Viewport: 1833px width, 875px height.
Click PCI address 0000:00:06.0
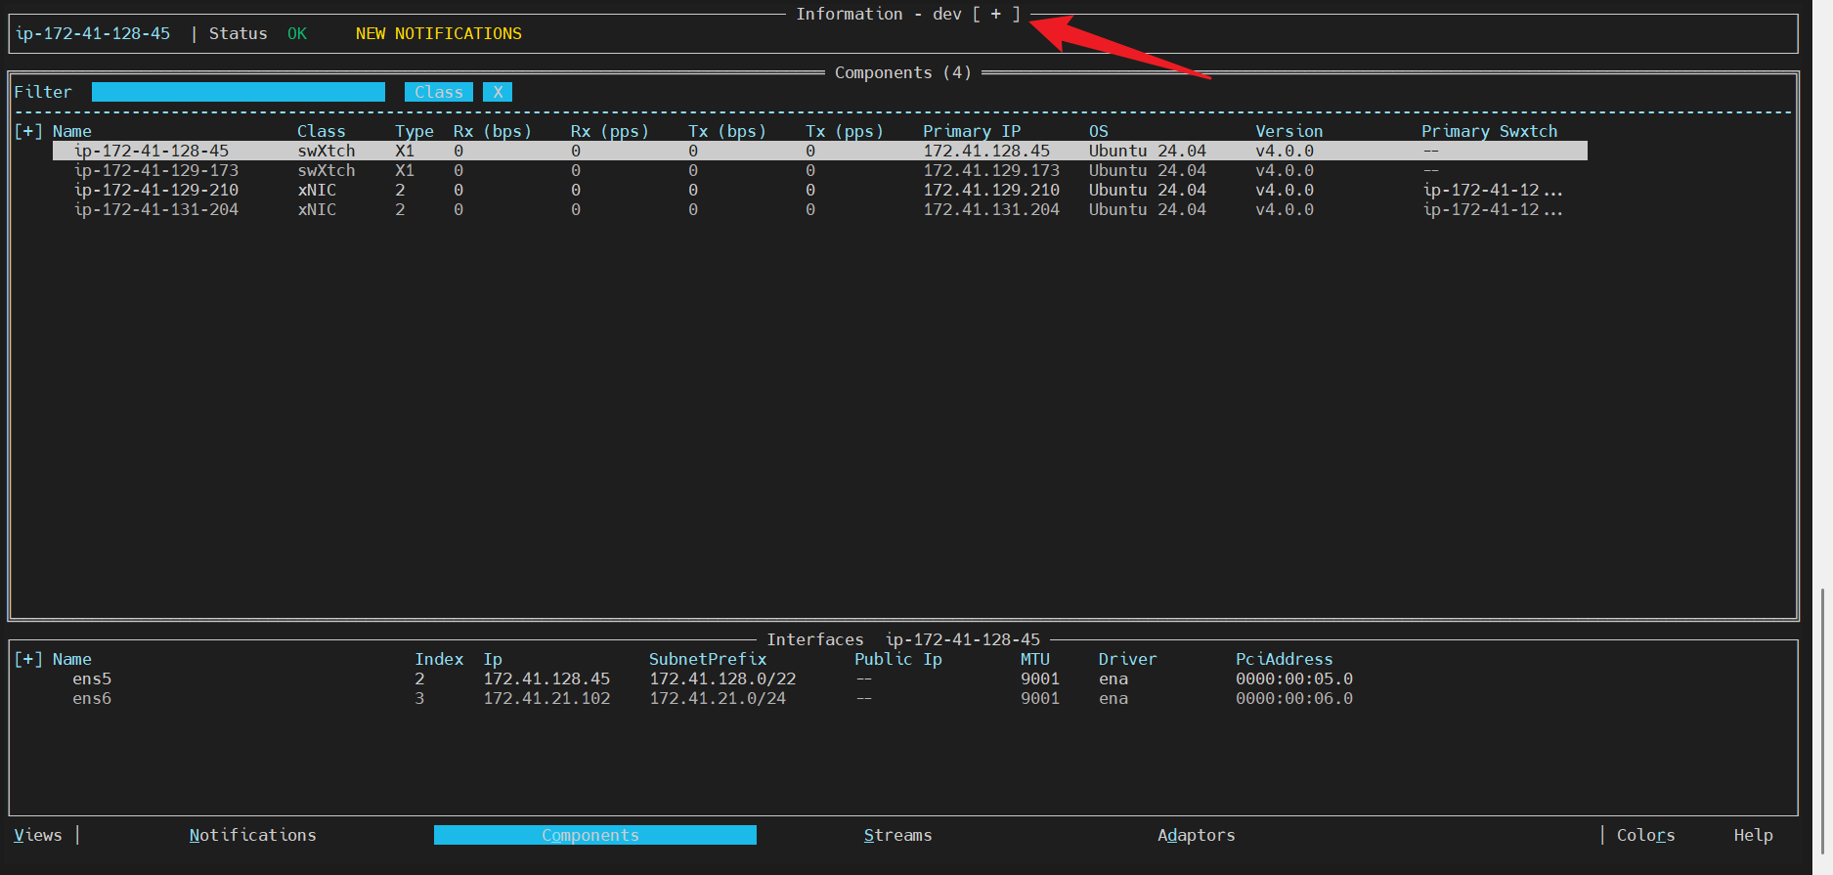(x=1294, y=698)
